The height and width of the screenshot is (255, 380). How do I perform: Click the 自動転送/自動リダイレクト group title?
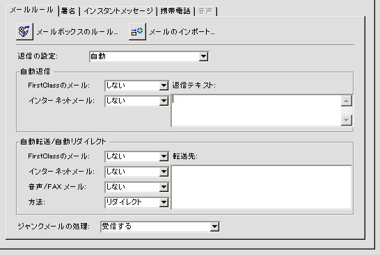click(x=63, y=142)
